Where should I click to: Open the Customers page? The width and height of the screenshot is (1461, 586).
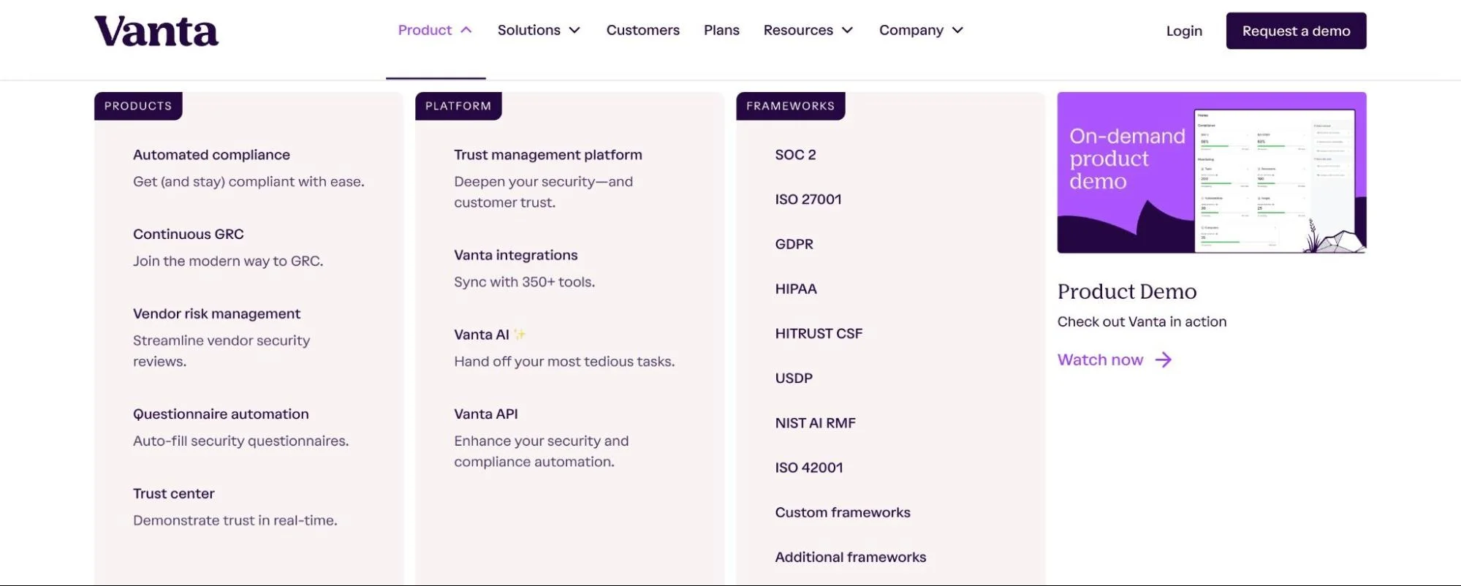coord(642,30)
